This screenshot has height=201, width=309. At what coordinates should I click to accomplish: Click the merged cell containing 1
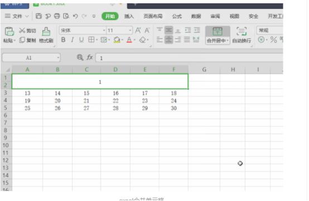pyautogui.click(x=100, y=82)
